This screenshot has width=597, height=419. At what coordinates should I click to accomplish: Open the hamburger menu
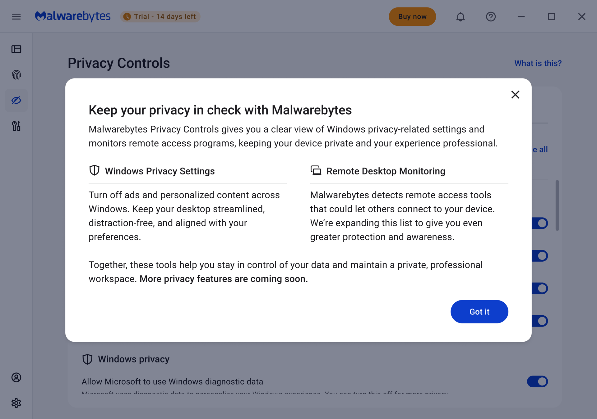(x=16, y=16)
